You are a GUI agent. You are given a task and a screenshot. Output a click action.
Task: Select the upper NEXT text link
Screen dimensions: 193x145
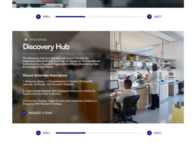[157, 17]
